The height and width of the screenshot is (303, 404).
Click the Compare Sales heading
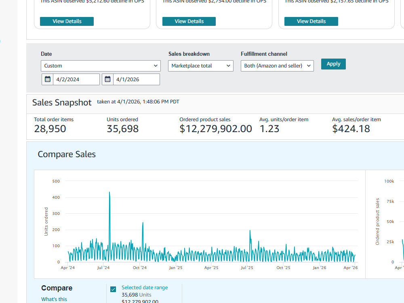click(67, 154)
